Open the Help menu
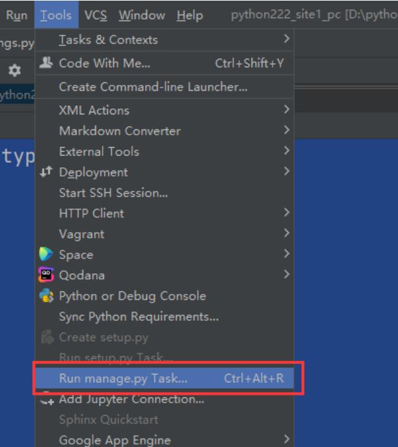398x447 pixels. (190, 15)
